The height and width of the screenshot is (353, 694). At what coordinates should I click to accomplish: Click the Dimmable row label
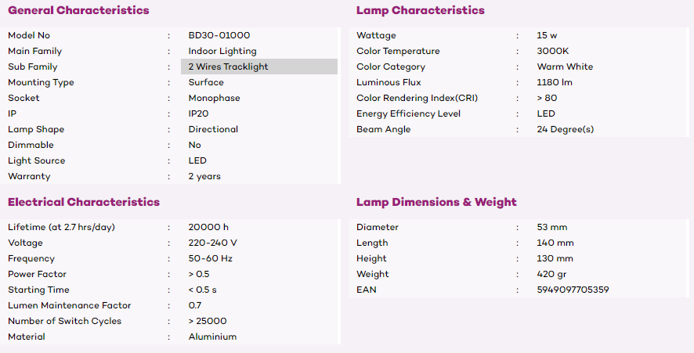tap(31, 145)
